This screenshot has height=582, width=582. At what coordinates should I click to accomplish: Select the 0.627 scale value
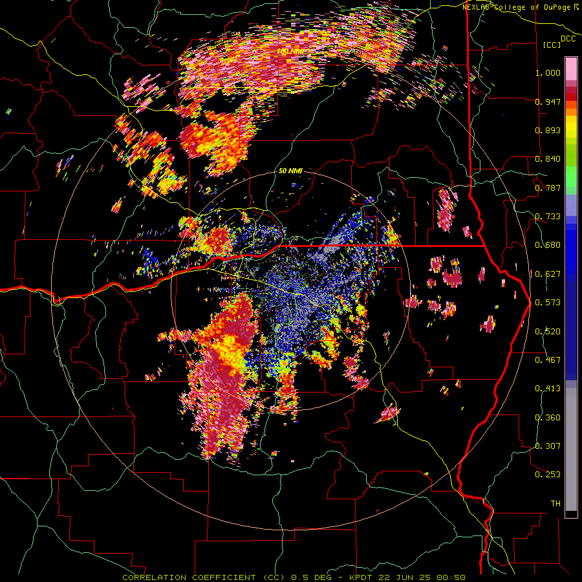tap(548, 274)
